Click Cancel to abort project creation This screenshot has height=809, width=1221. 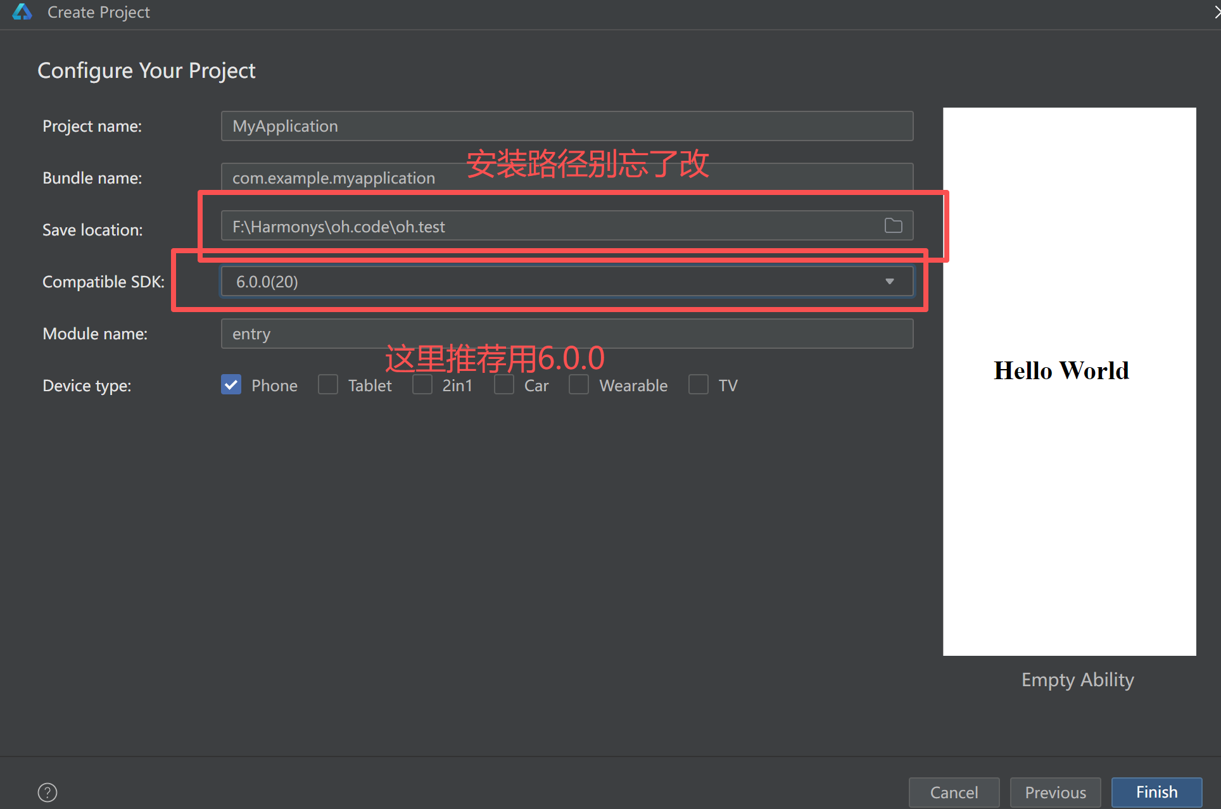coord(953,791)
